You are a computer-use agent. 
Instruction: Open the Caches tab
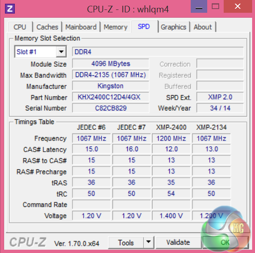pyautogui.click(x=47, y=27)
